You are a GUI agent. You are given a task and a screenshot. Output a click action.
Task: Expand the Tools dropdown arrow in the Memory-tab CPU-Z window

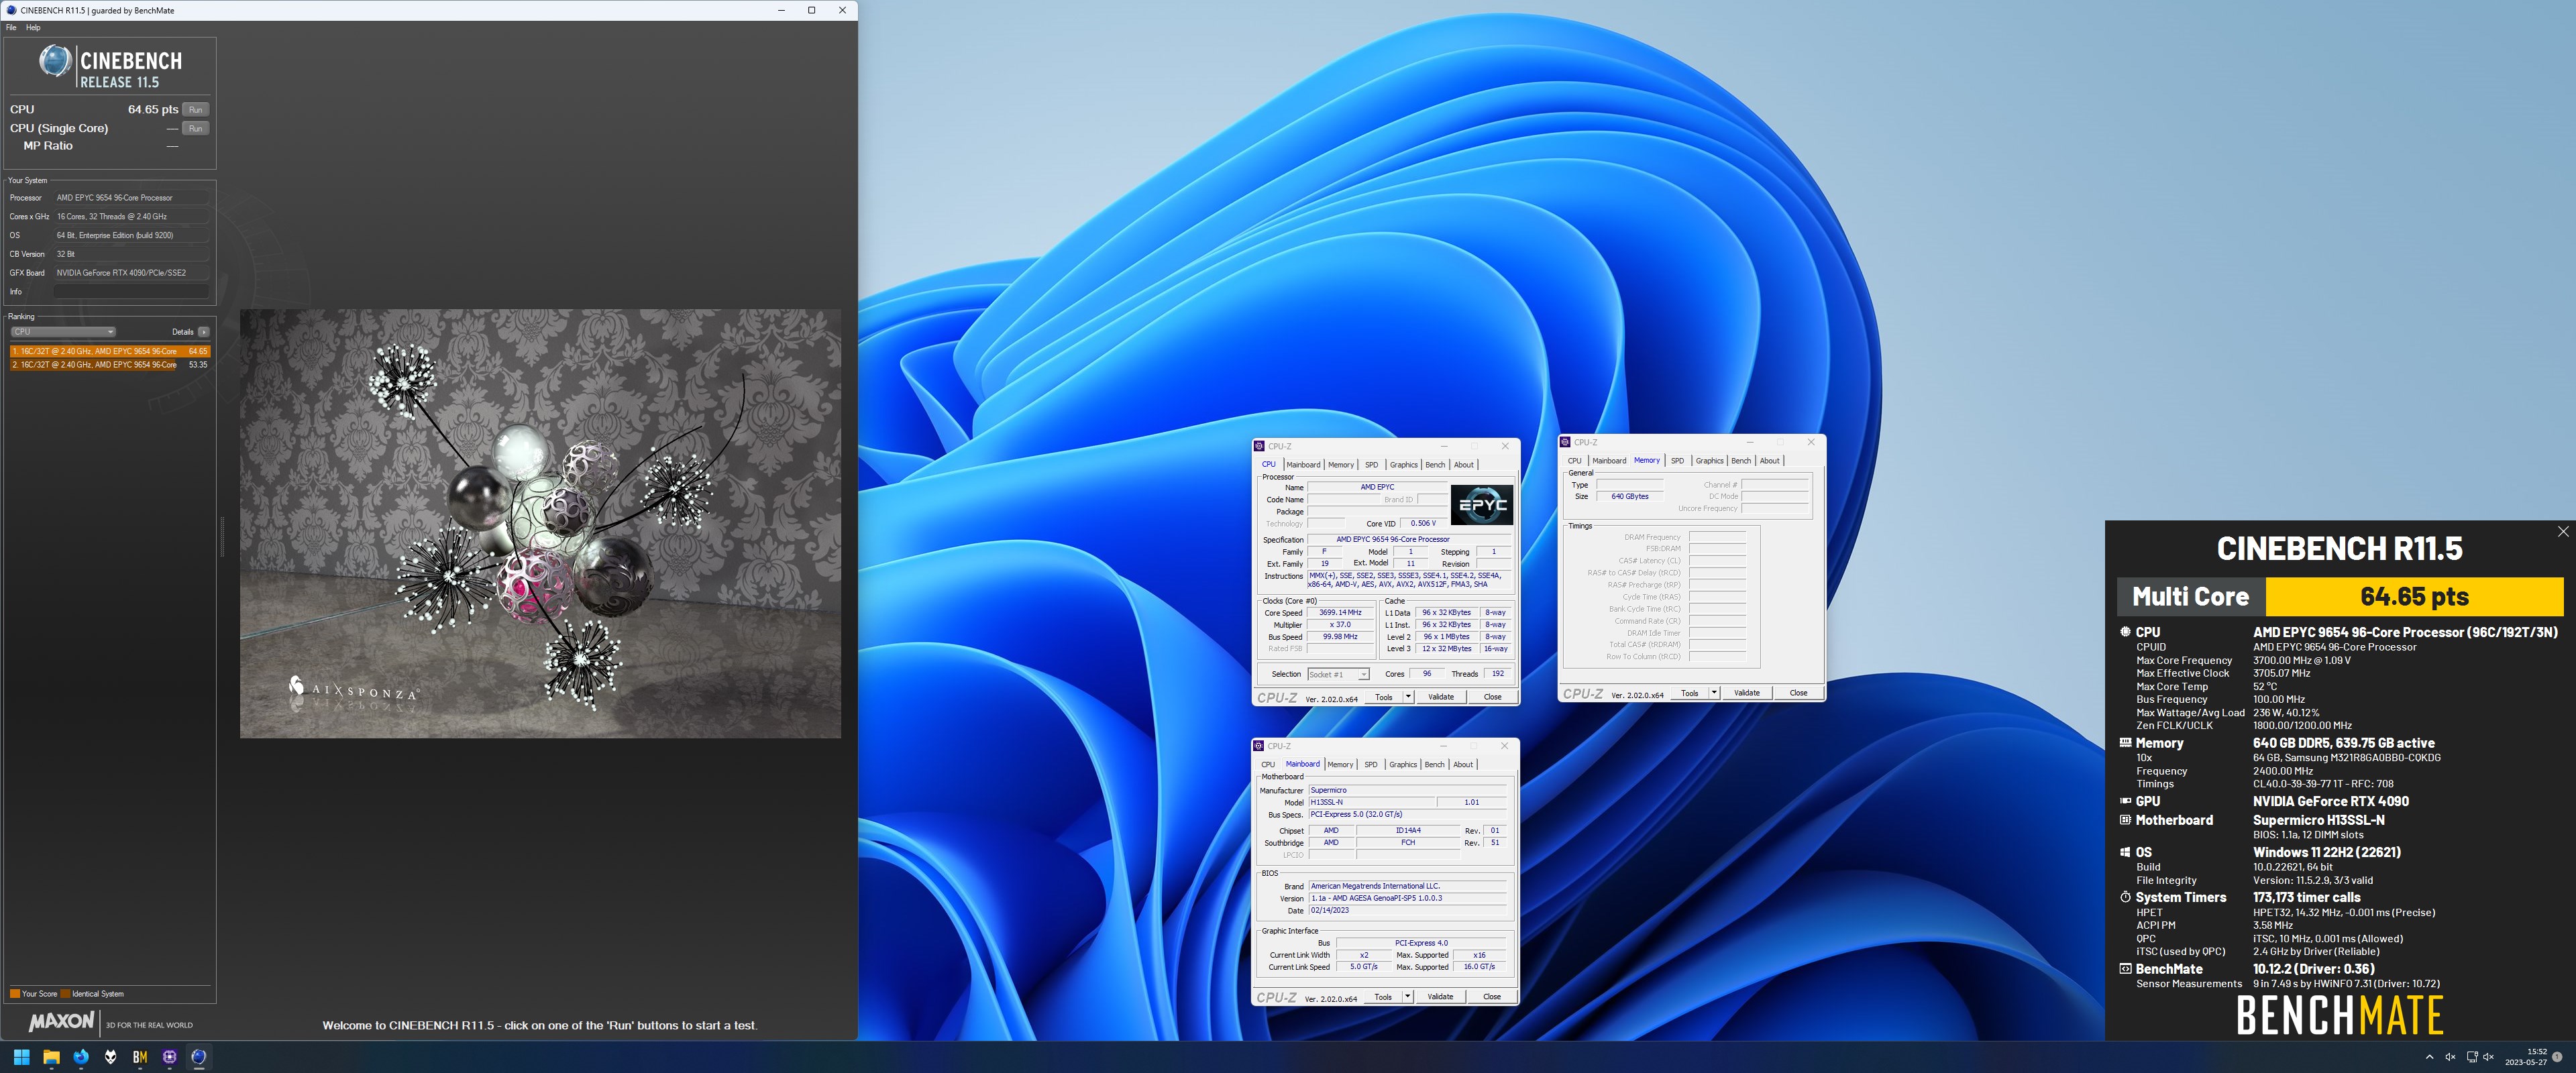pos(1715,693)
